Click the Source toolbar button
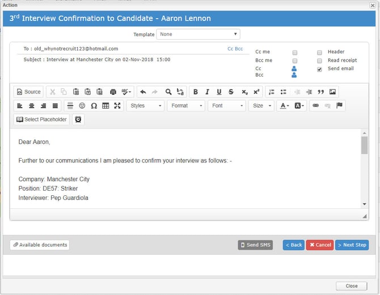Image resolution: width=380 pixels, height=295 pixels. 28,92
